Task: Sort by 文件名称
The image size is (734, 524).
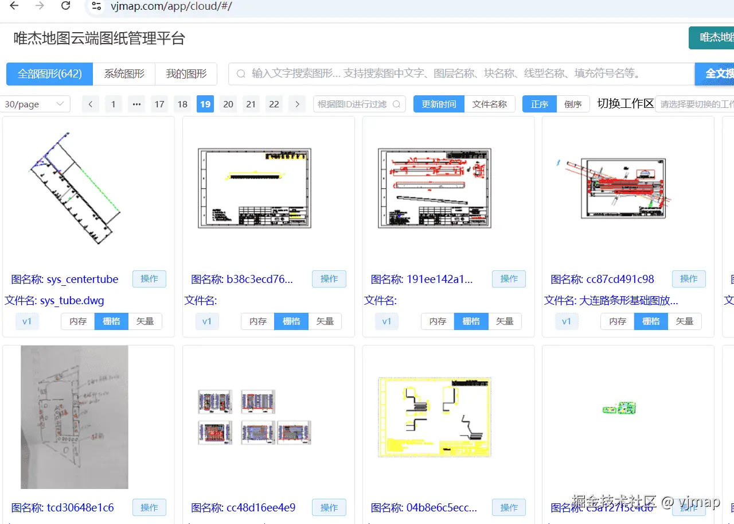Action: tap(490, 104)
